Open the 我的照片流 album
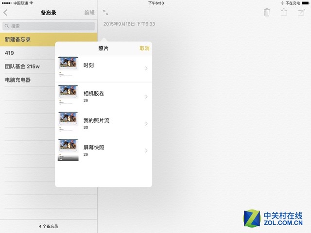This screenshot has width=311, height=233. [x=104, y=123]
